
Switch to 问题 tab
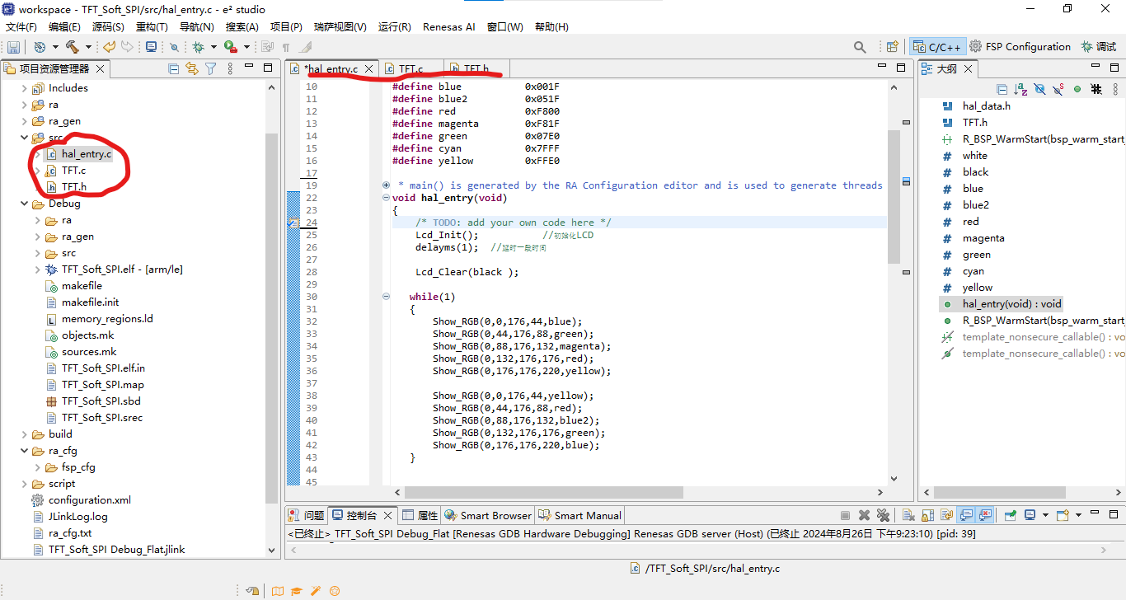(x=306, y=515)
